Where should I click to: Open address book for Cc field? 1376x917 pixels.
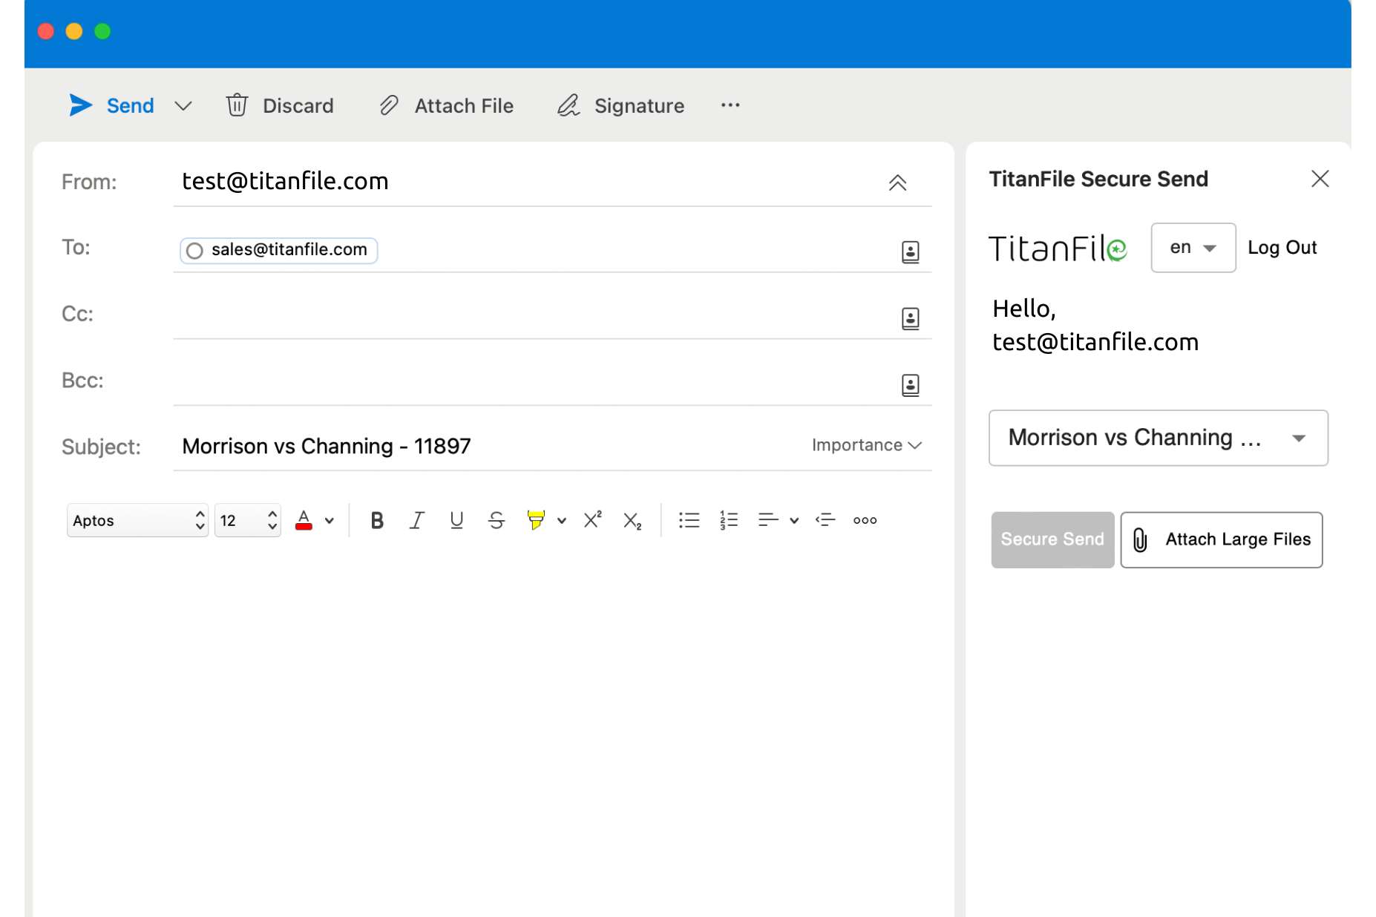[911, 319]
